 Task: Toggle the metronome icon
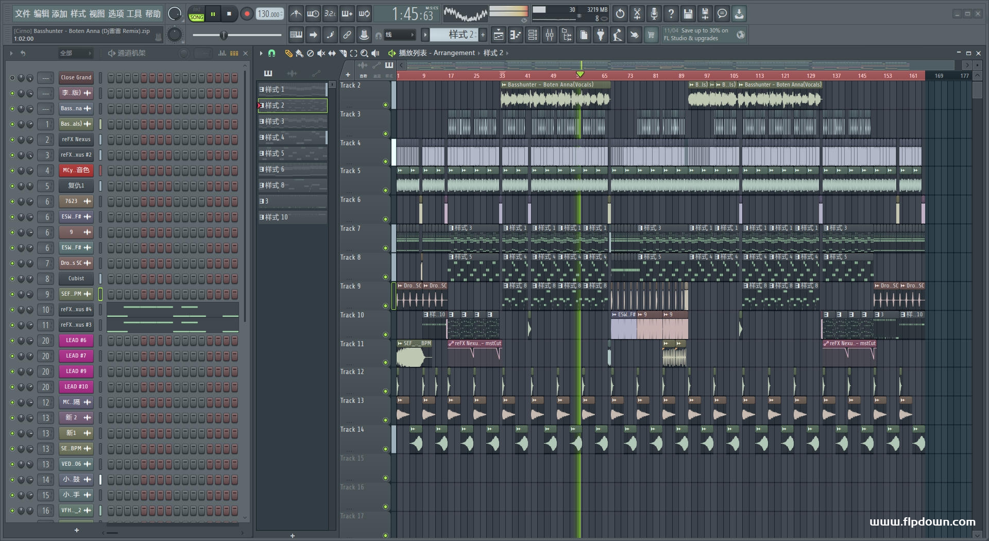click(296, 14)
